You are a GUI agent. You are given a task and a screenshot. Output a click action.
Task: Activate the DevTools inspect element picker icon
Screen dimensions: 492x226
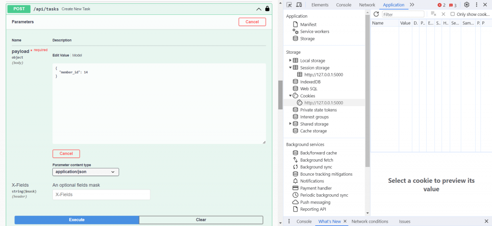pyautogui.click(x=289, y=5)
